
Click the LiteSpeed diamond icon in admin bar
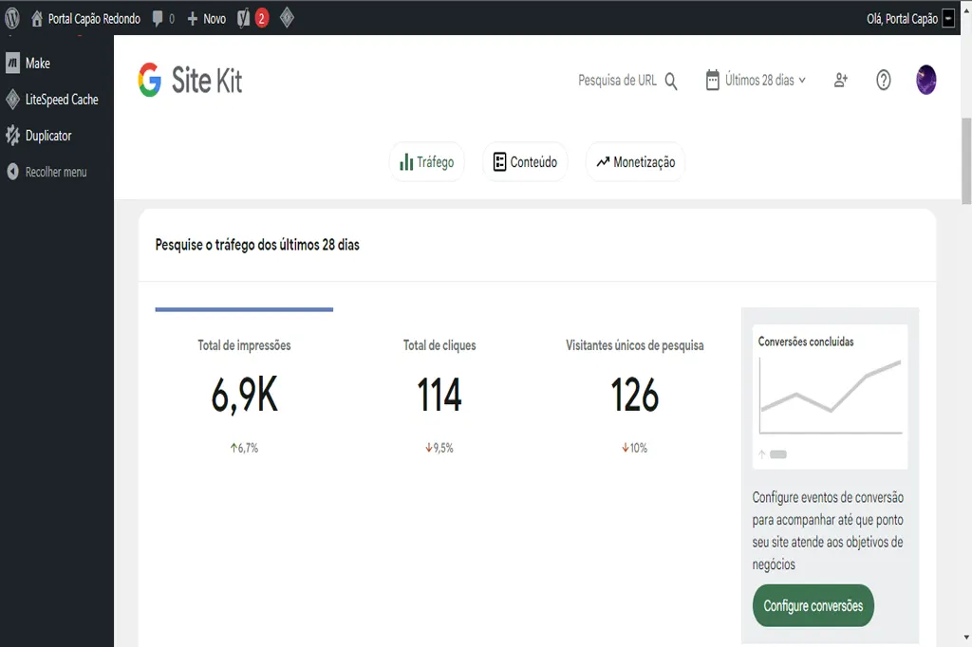click(288, 17)
